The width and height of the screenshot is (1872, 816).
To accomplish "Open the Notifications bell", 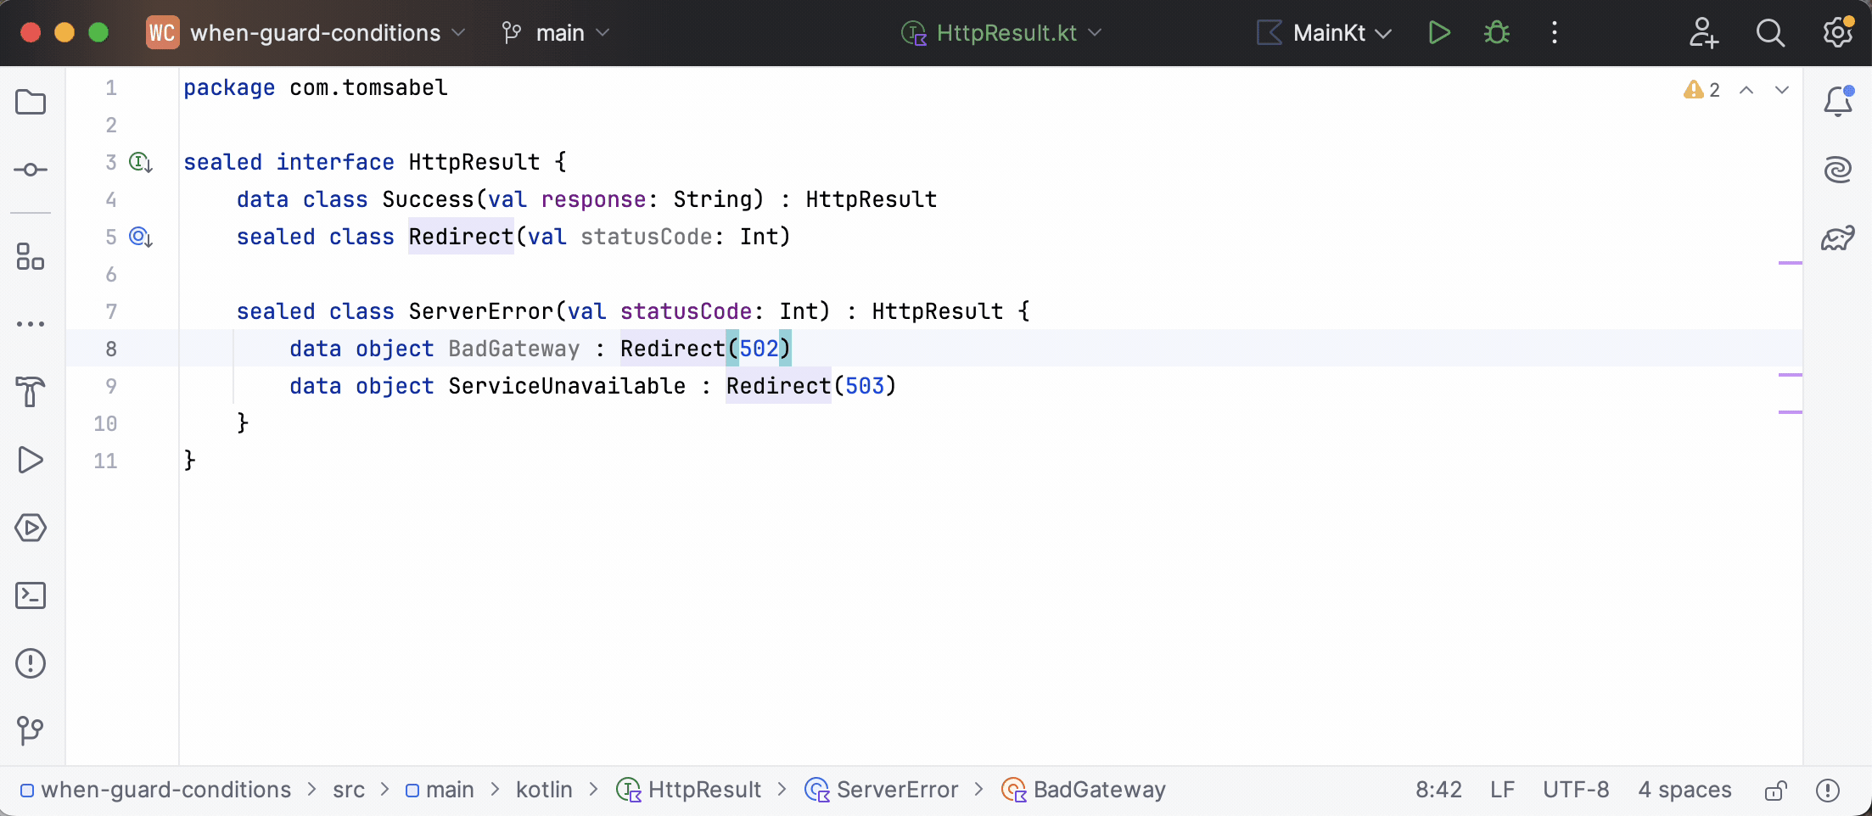I will pos(1838,102).
